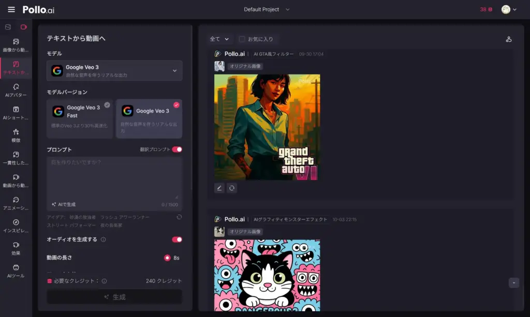Open the Inspiration sidebar icon
The image size is (530, 317).
pyautogui.click(x=16, y=225)
